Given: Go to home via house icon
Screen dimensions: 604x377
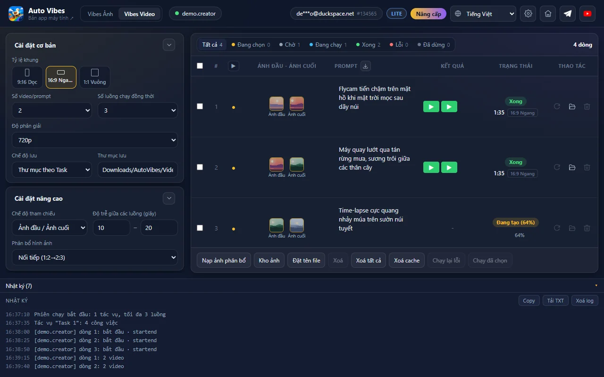Looking at the screenshot, I should tap(548, 14).
